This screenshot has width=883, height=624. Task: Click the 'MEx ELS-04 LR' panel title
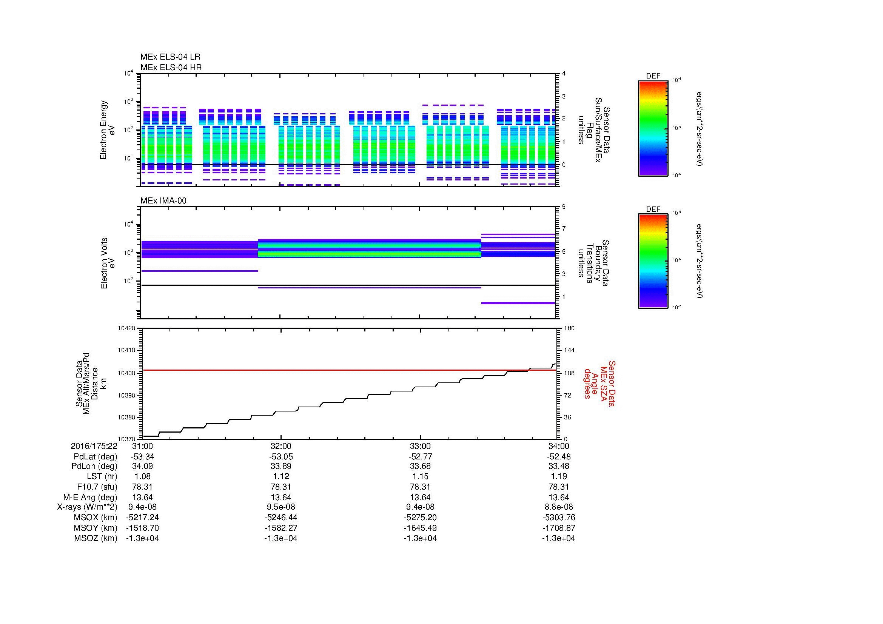pos(170,57)
